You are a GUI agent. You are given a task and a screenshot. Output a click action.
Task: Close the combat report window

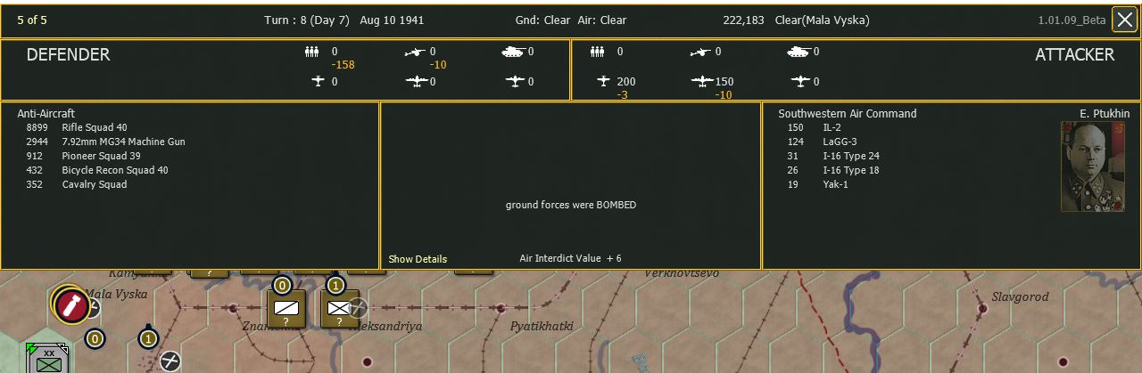click(x=1124, y=20)
